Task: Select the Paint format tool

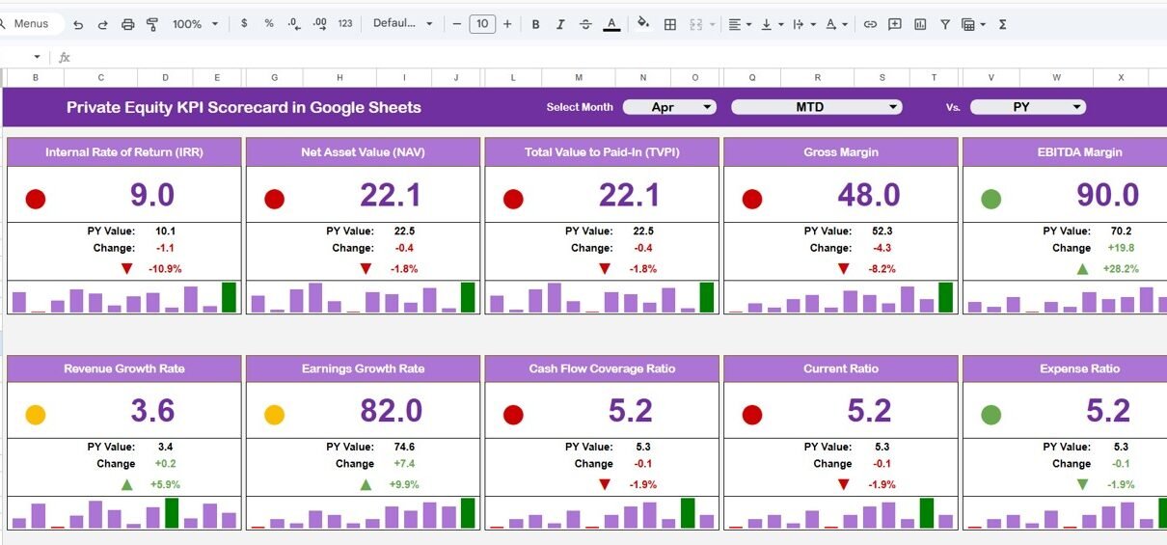Action: pos(152,24)
